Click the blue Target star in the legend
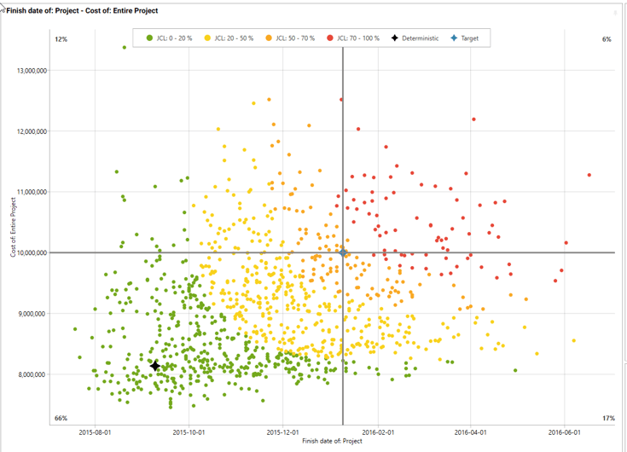 [x=454, y=38]
